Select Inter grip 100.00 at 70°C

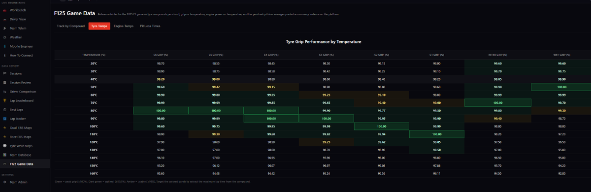pyautogui.click(x=497, y=103)
